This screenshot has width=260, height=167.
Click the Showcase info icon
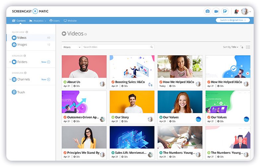click(25, 73)
